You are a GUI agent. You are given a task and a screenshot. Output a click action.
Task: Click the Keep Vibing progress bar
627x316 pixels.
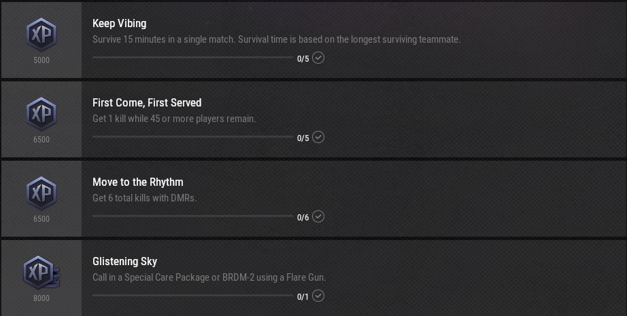tap(192, 58)
